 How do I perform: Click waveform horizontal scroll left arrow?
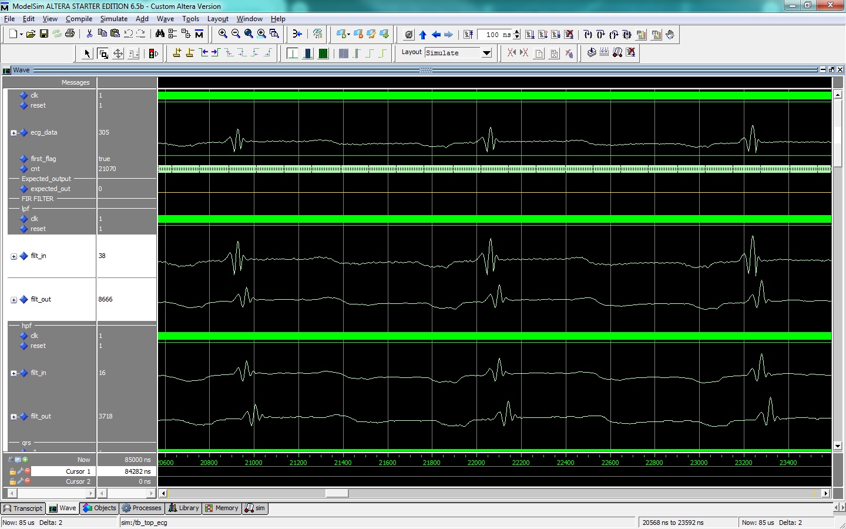[163, 493]
